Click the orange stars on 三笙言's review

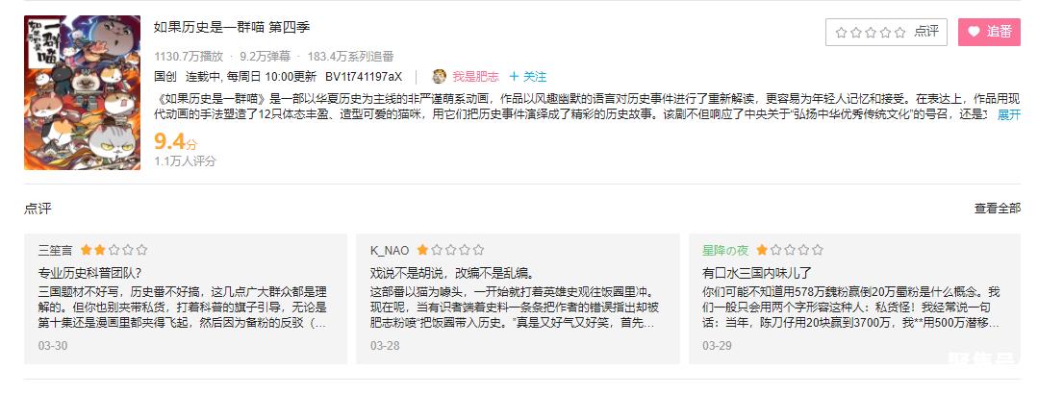pyautogui.click(x=92, y=250)
